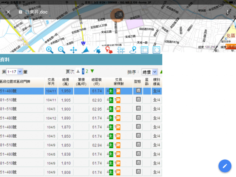The width and height of the screenshot is (236, 177).
Task: Click the 交易筆棟數 column header
Action: 119,82
